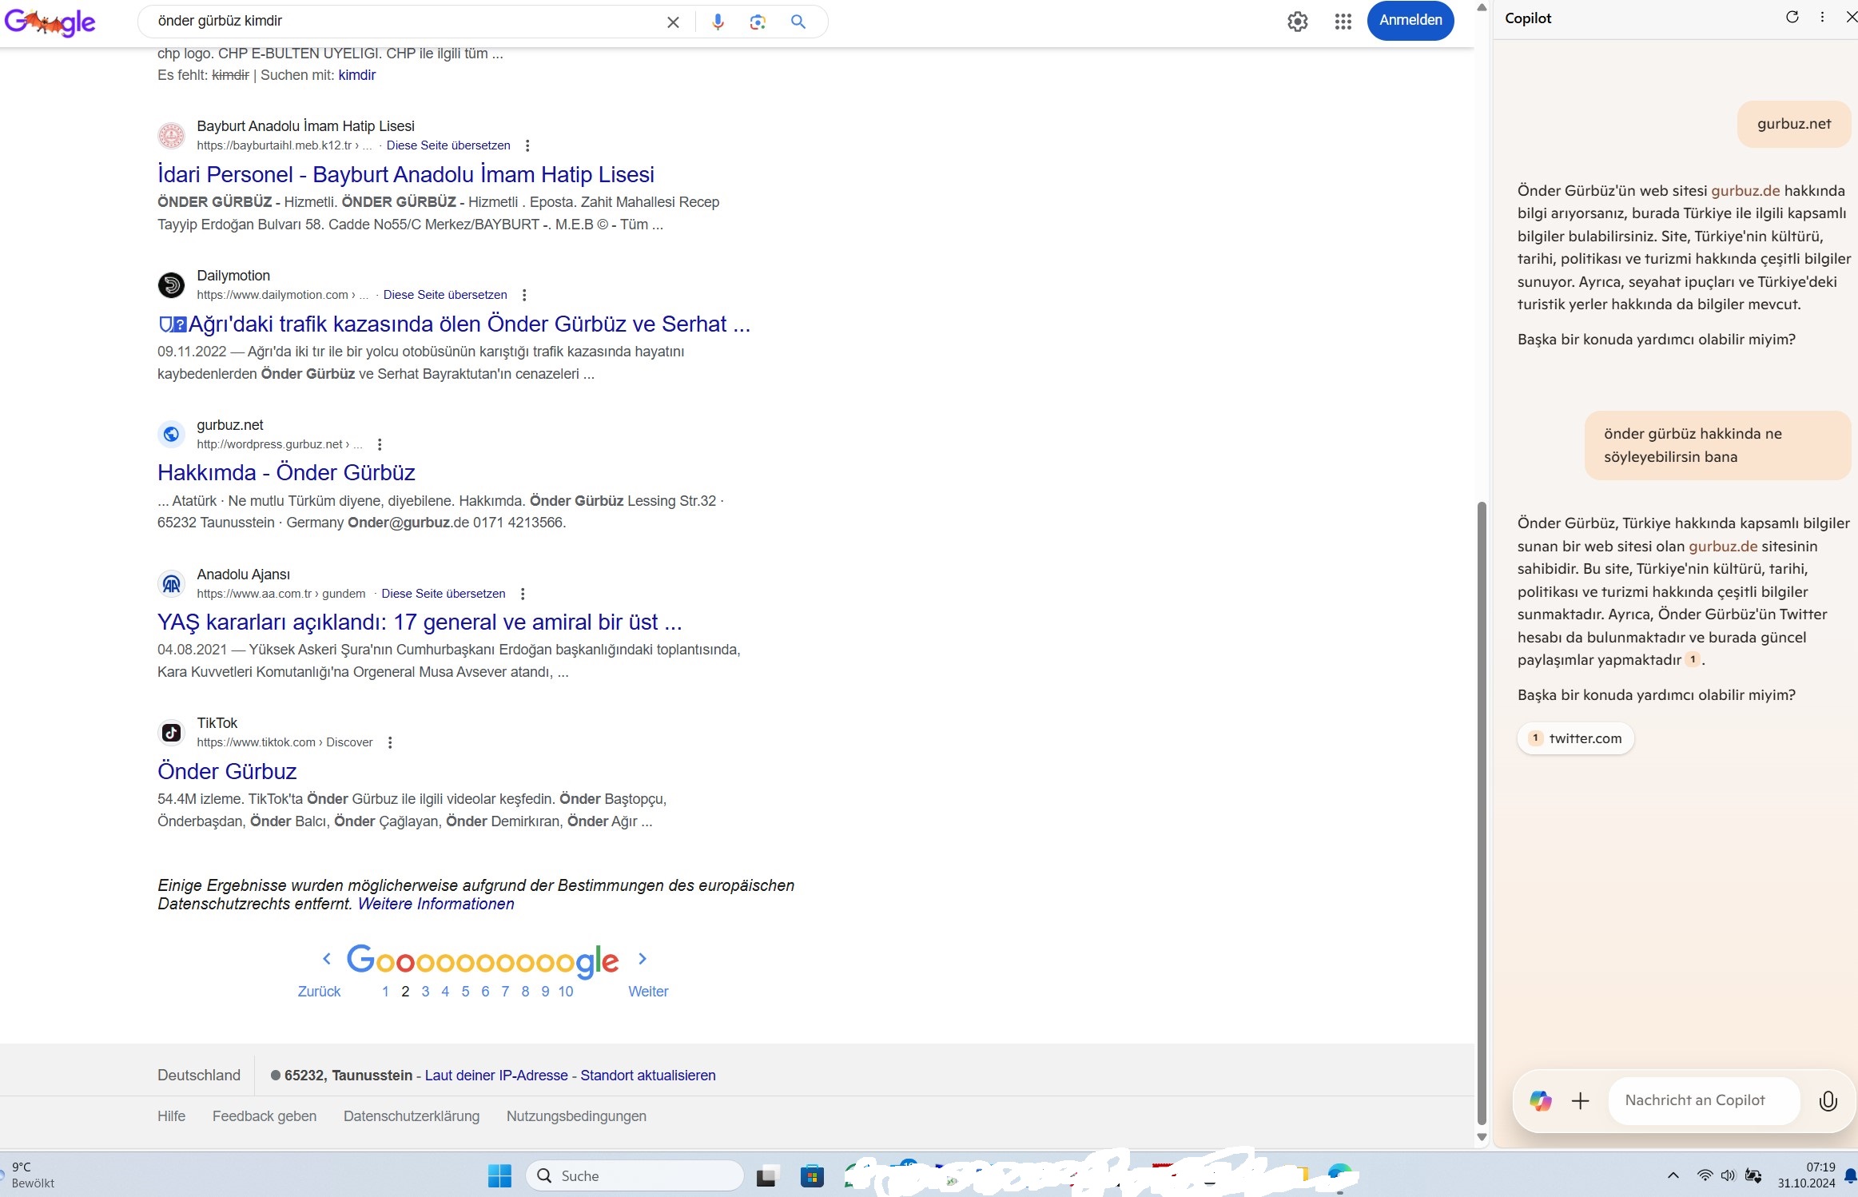Open Google Lens image search icon
Viewport: 1858px width, 1197px height.
point(758,22)
